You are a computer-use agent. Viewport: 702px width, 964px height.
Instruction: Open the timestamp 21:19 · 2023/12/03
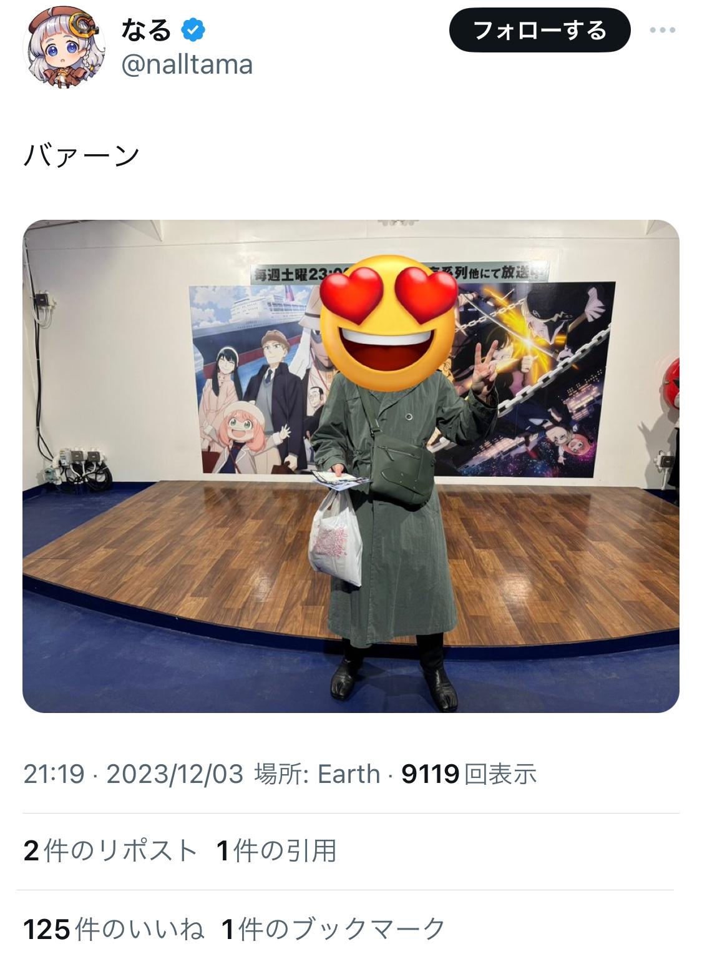click(133, 774)
